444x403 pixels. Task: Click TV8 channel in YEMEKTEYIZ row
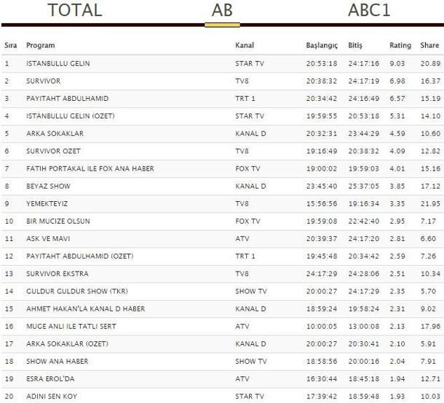(x=242, y=203)
